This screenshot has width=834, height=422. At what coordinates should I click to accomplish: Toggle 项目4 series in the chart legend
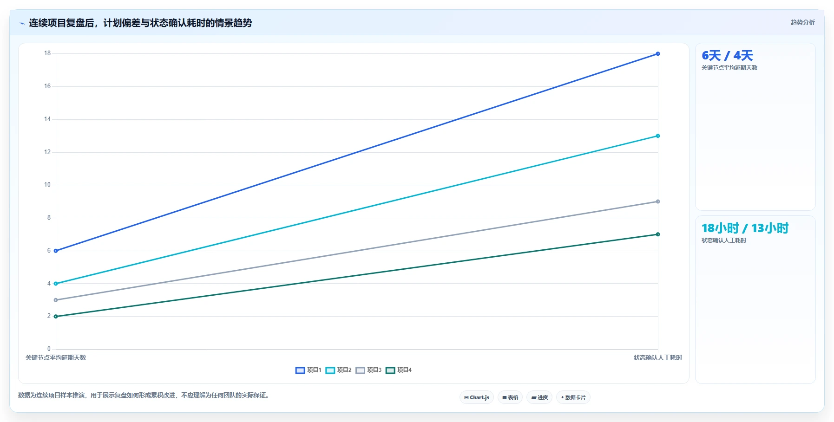click(x=399, y=370)
